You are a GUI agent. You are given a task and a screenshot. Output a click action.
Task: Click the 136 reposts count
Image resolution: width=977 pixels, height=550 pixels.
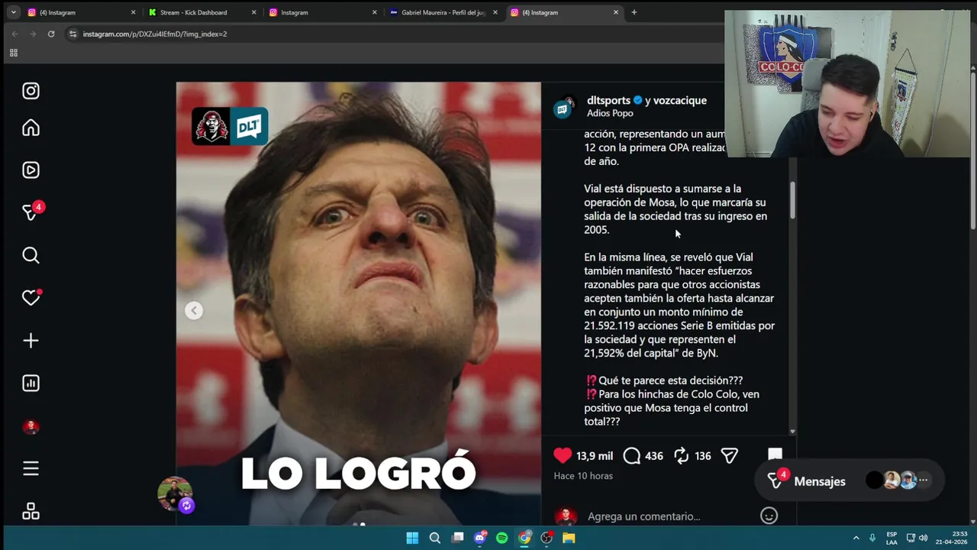tap(702, 456)
